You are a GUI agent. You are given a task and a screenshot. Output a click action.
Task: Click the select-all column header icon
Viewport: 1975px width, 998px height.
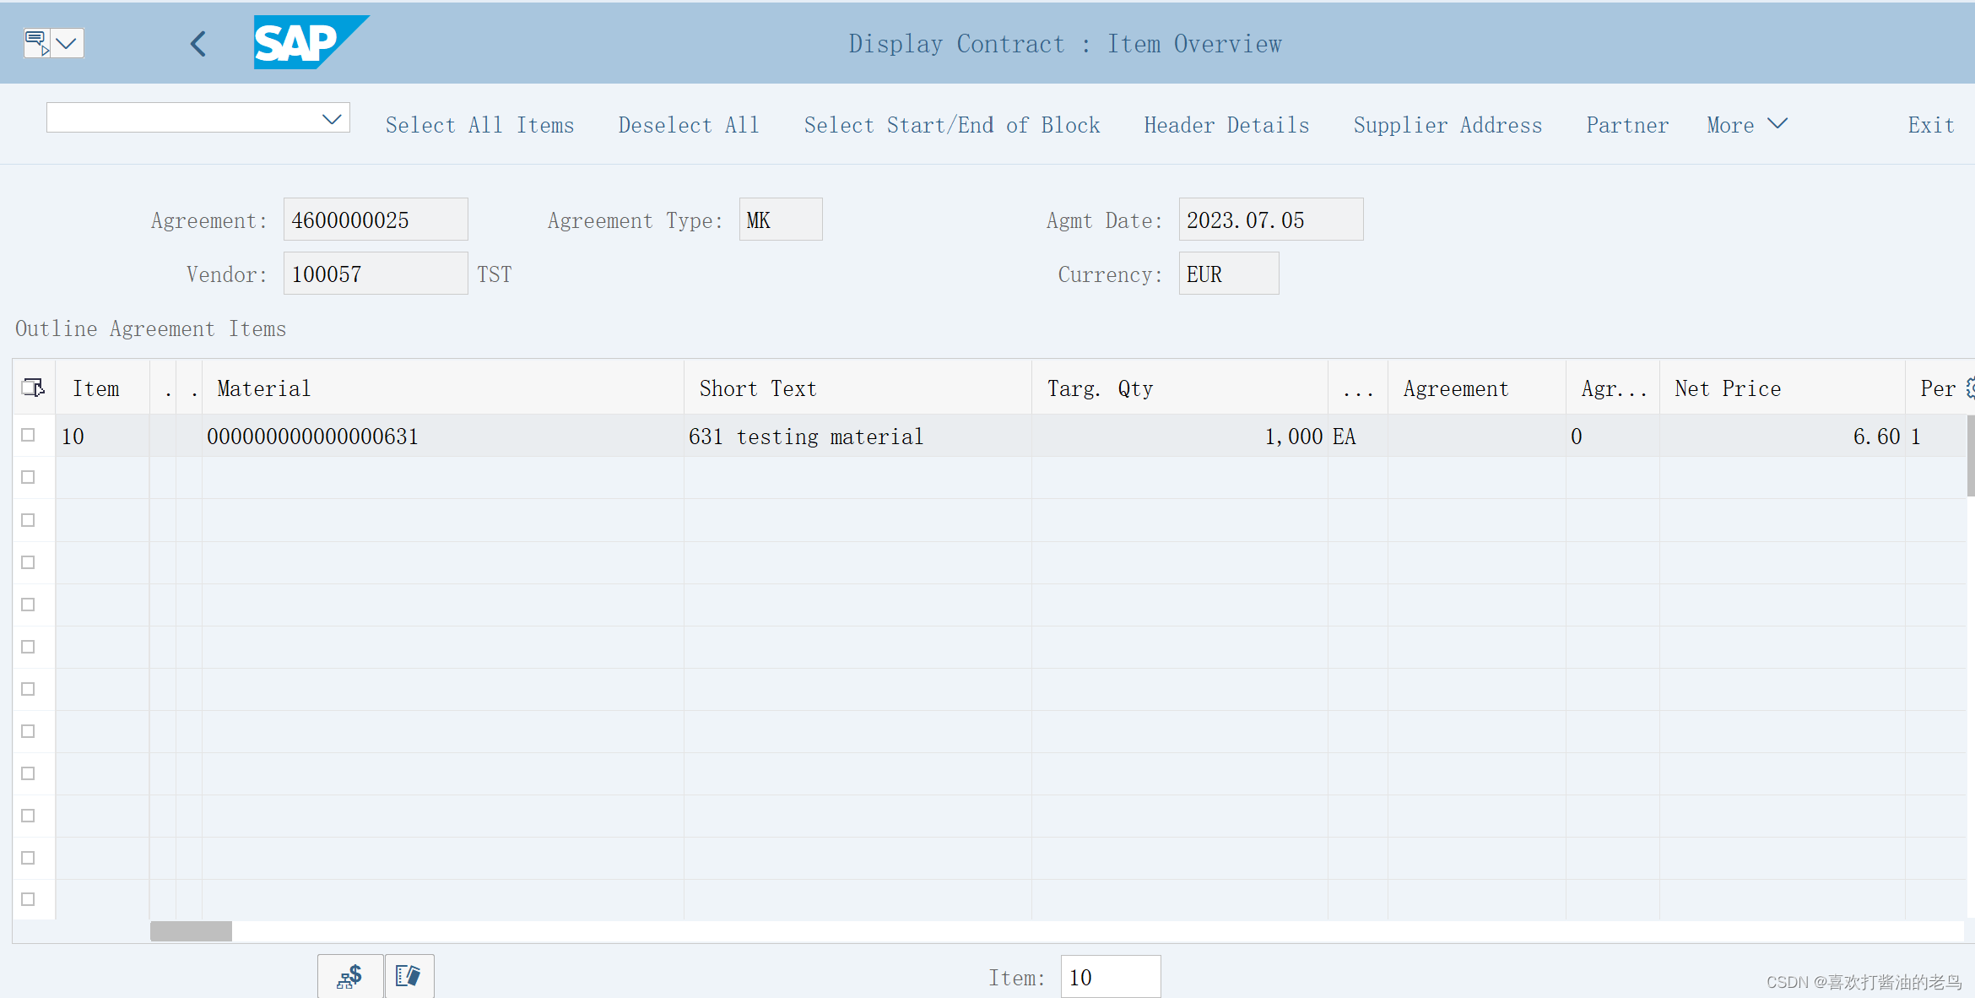point(33,387)
